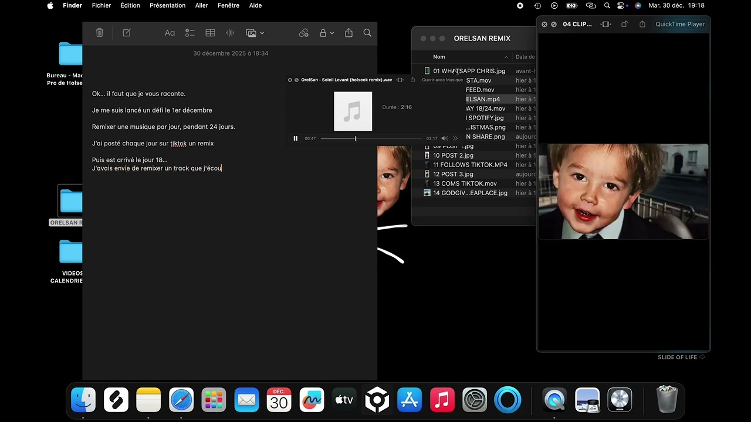Expand extra controls with the double chevron
Image resolution: width=751 pixels, height=422 pixels.
point(455,138)
